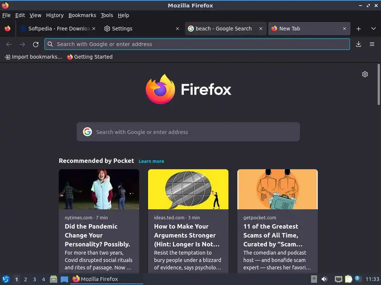381x285 pixels.
Task: Click the 11:33 clock
Action: 372,279
